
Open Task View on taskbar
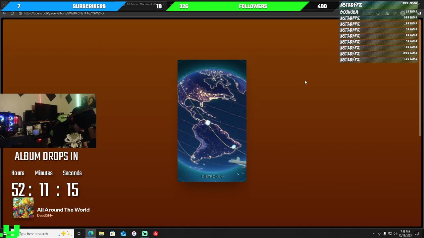pyautogui.click(x=79, y=234)
